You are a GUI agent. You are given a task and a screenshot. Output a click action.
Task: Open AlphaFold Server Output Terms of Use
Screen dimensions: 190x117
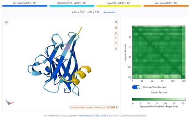[x=95, y=116]
